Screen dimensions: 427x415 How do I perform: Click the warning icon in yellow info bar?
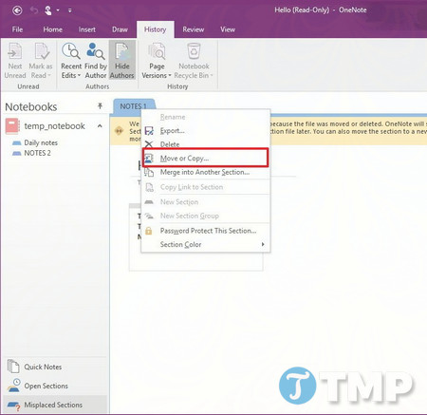tap(119, 131)
